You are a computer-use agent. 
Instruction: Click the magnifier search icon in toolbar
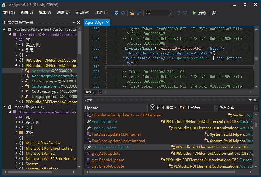tap(214, 13)
